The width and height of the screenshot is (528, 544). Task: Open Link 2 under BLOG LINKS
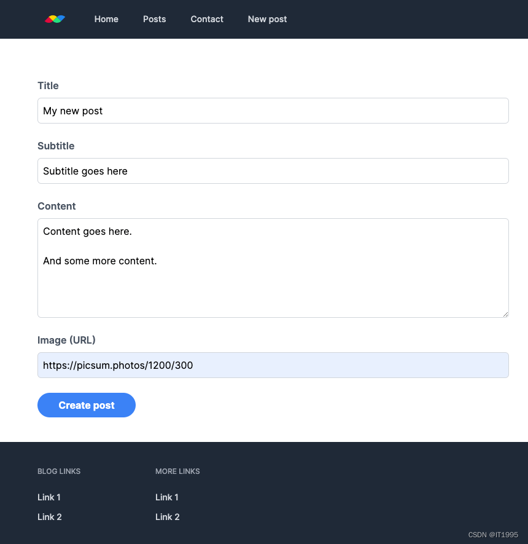pyautogui.click(x=49, y=517)
